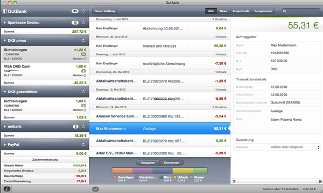Screen dimensions: 323x193
Task: Select the Max Mustermann 55,31 € transaction
Action: (x=160, y=128)
